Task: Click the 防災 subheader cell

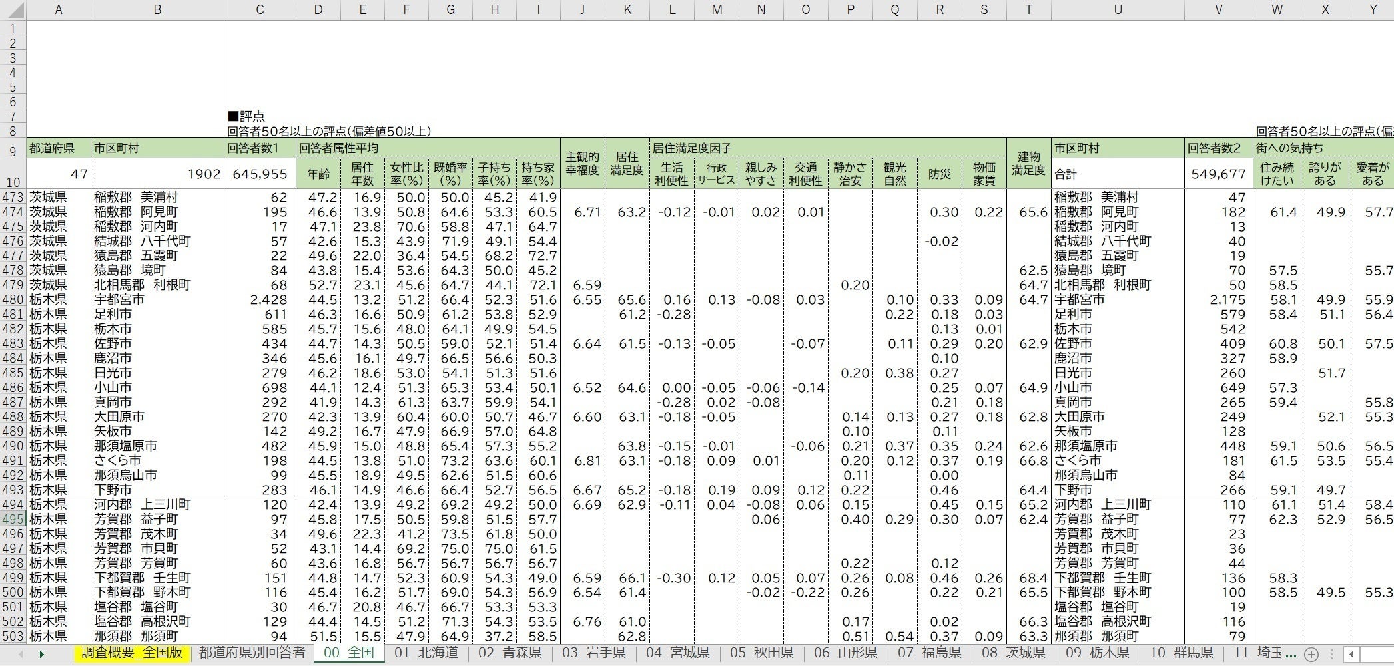Action: 939,174
